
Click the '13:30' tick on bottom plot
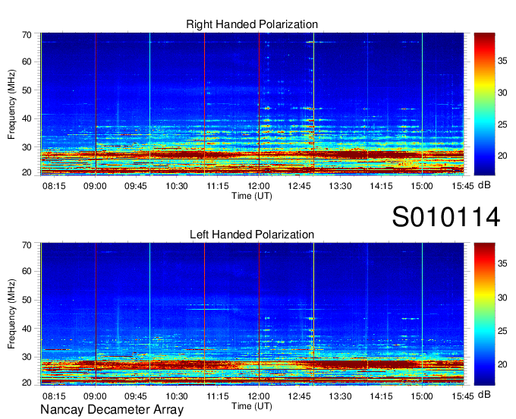pos(340,396)
